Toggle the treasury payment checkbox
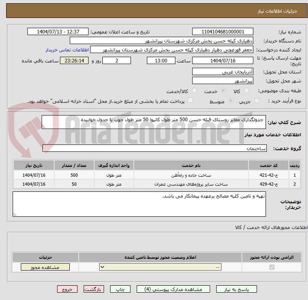 190,101
